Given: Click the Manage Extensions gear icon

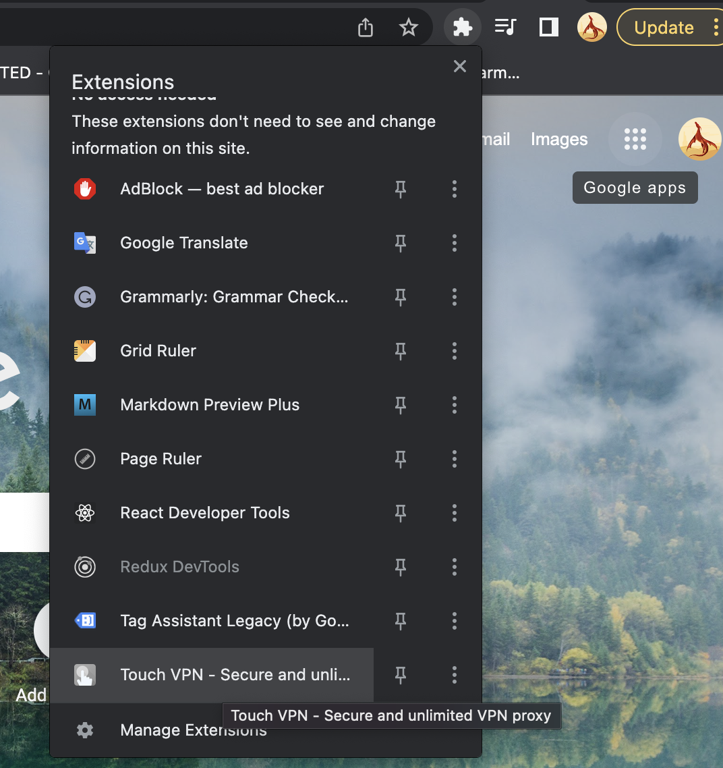Looking at the screenshot, I should (x=85, y=730).
